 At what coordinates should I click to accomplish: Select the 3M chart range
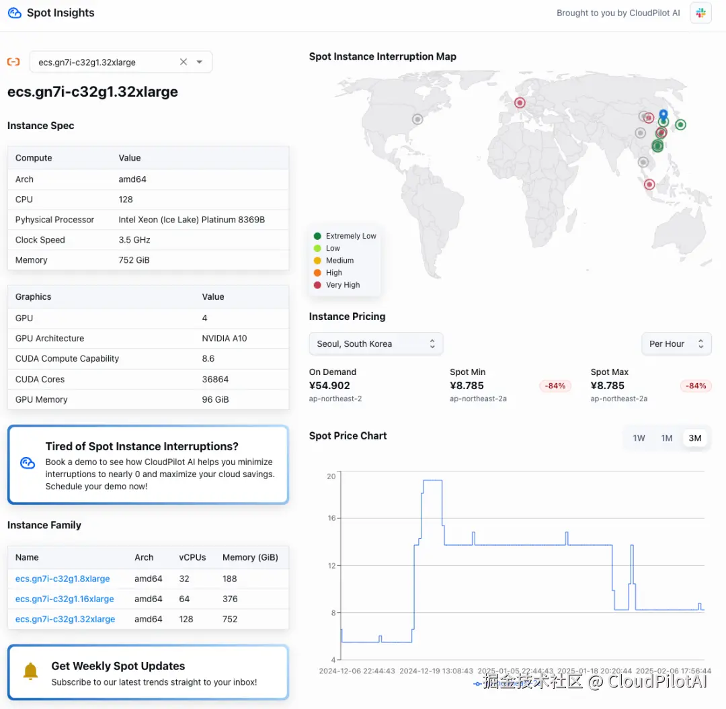[x=695, y=438]
